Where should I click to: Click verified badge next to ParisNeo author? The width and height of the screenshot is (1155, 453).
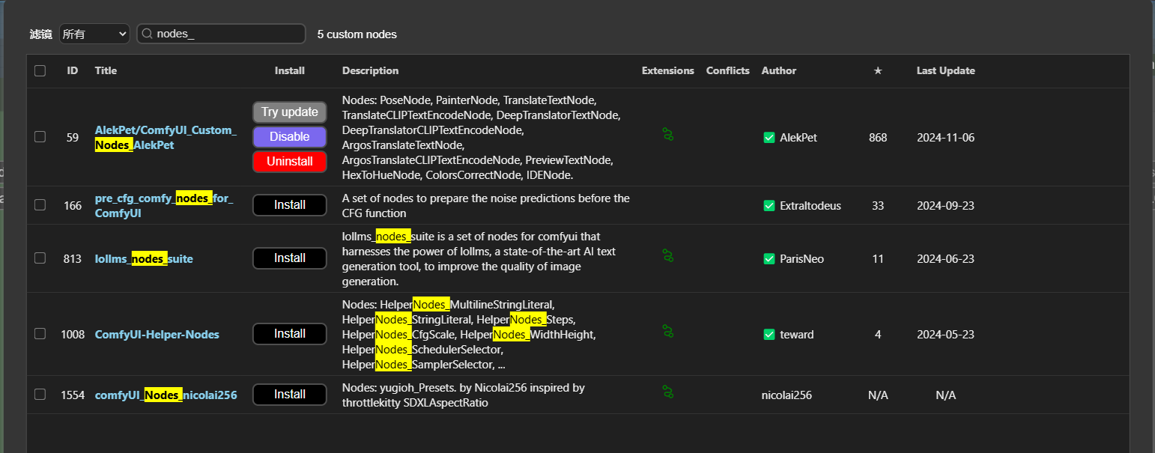coord(769,259)
